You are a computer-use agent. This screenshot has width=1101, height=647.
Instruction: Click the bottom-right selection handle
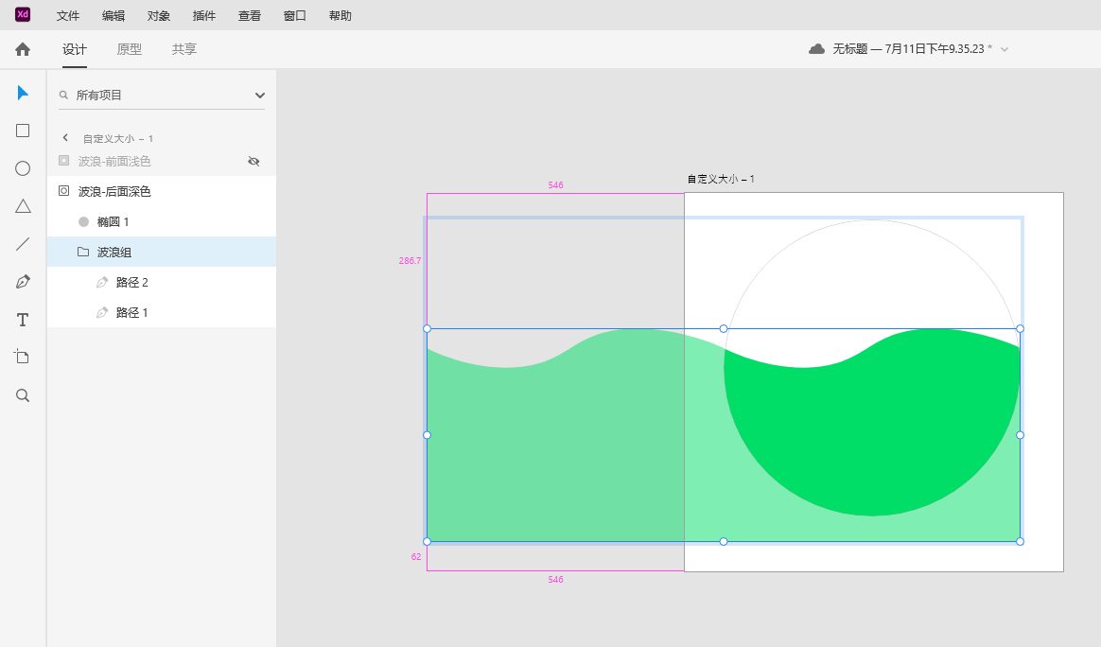(1021, 542)
